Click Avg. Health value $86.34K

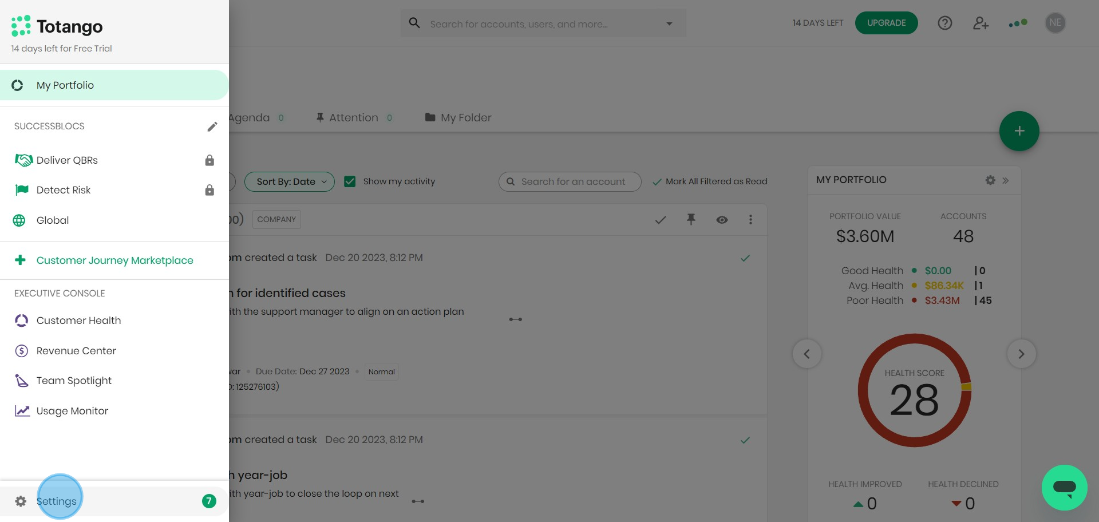pyautogui.click(x=944, y=286)
